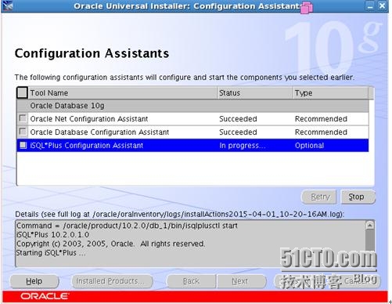Viewport: 392px width, 304px height.
Task: Click the iSQL*Plus 10.2.0.1.0 version line
Action: point(53,234)
